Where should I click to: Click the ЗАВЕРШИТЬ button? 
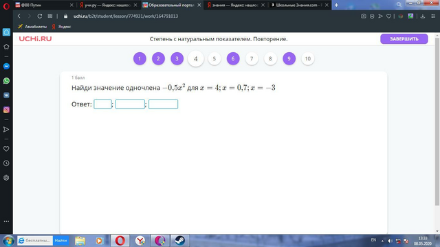pyautogui.click(x=404, y=39)
